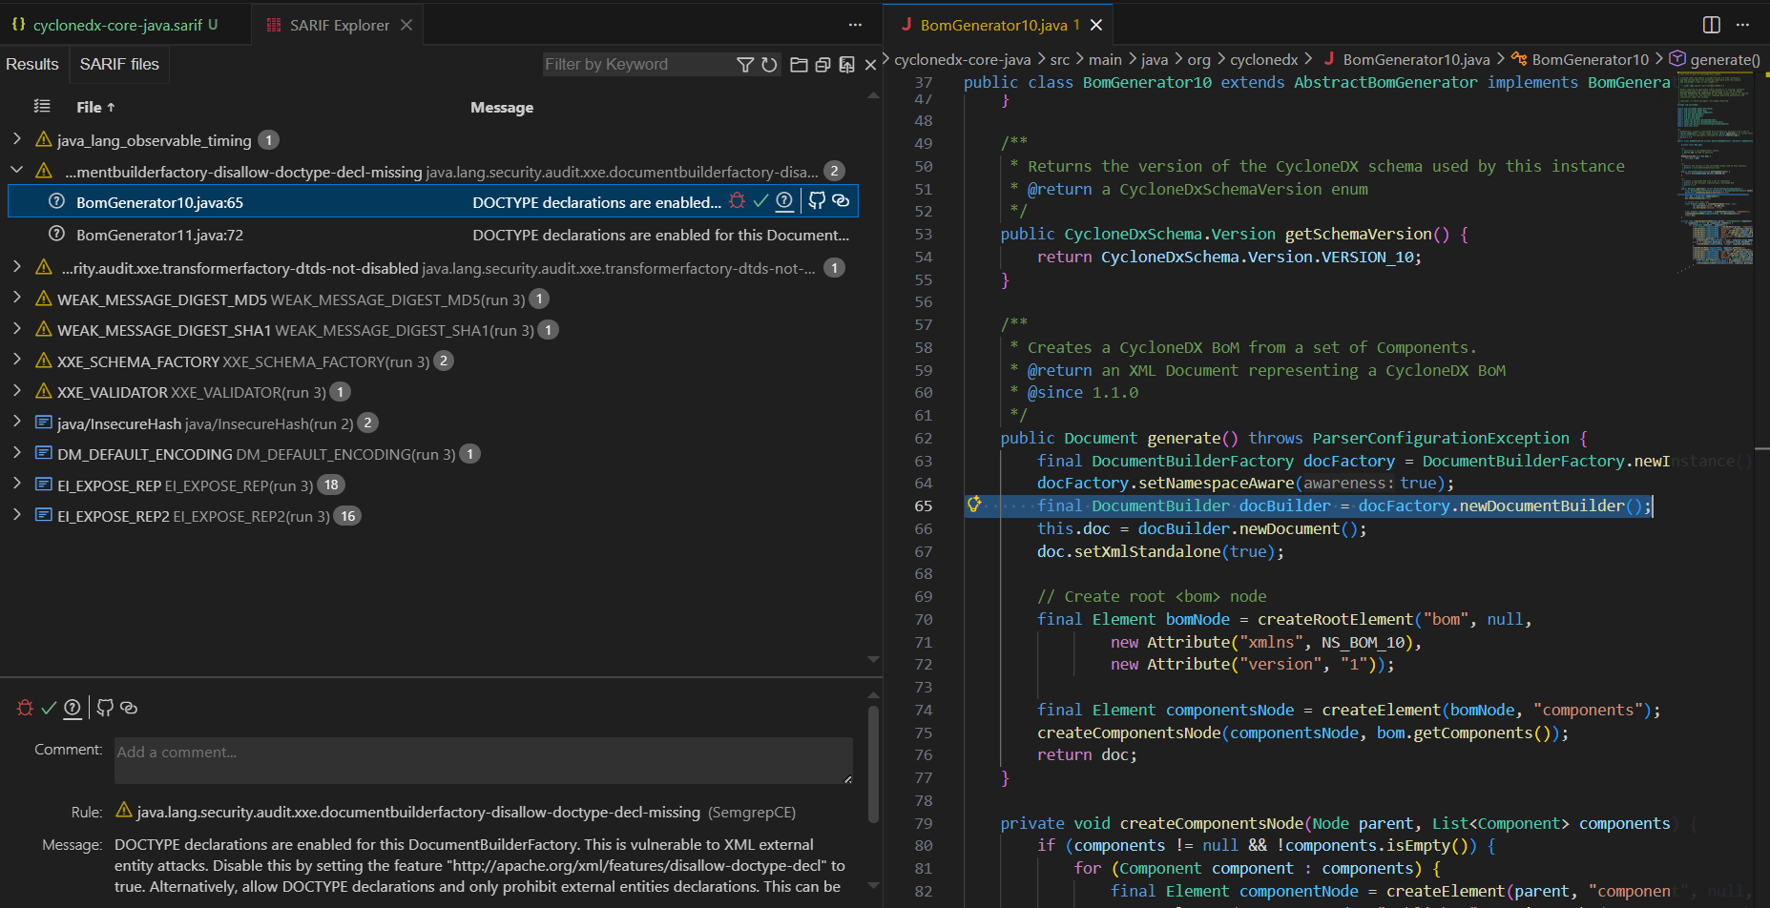The height and width of the screenshot is (908, 1770).
Task: Mark result as false positive in details panel
Action: [49, 708]
